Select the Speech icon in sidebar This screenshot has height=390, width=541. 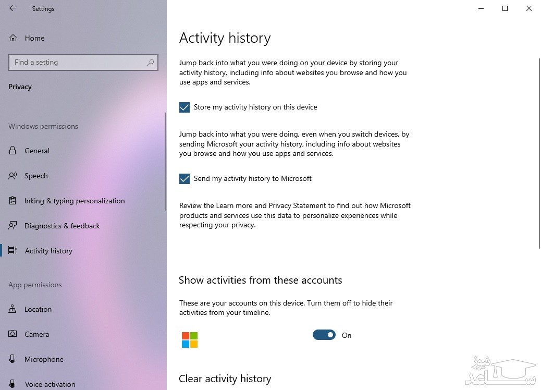13,176
